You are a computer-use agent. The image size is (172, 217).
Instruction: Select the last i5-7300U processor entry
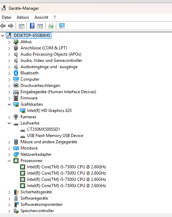[x=66, y=186]
